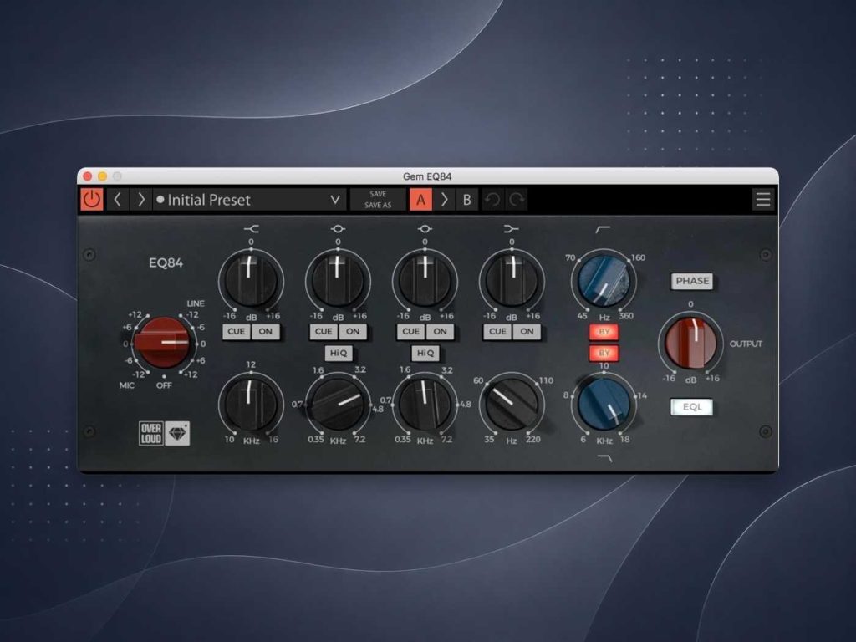The width and height of the screenshot is (856, 642).
Task: Toggle CUE on the second mid band
Action: click(410, 331)
